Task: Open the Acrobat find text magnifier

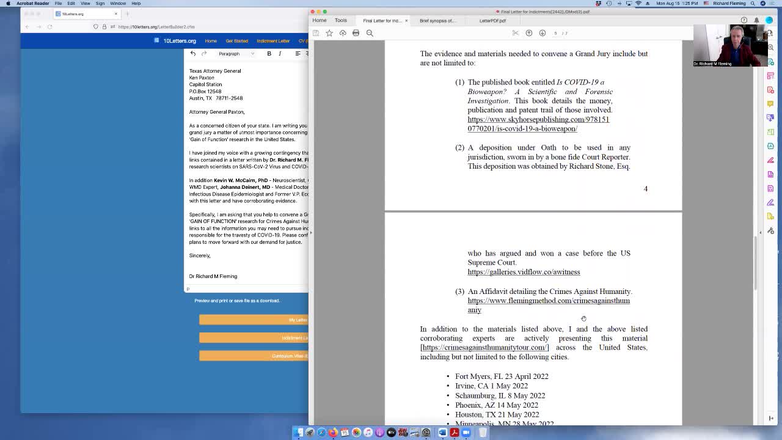Action: (370, 33)
